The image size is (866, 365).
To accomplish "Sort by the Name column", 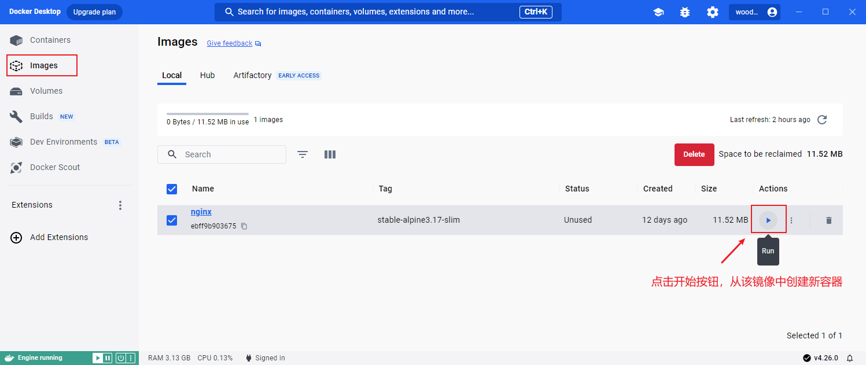I will [203, 189].
